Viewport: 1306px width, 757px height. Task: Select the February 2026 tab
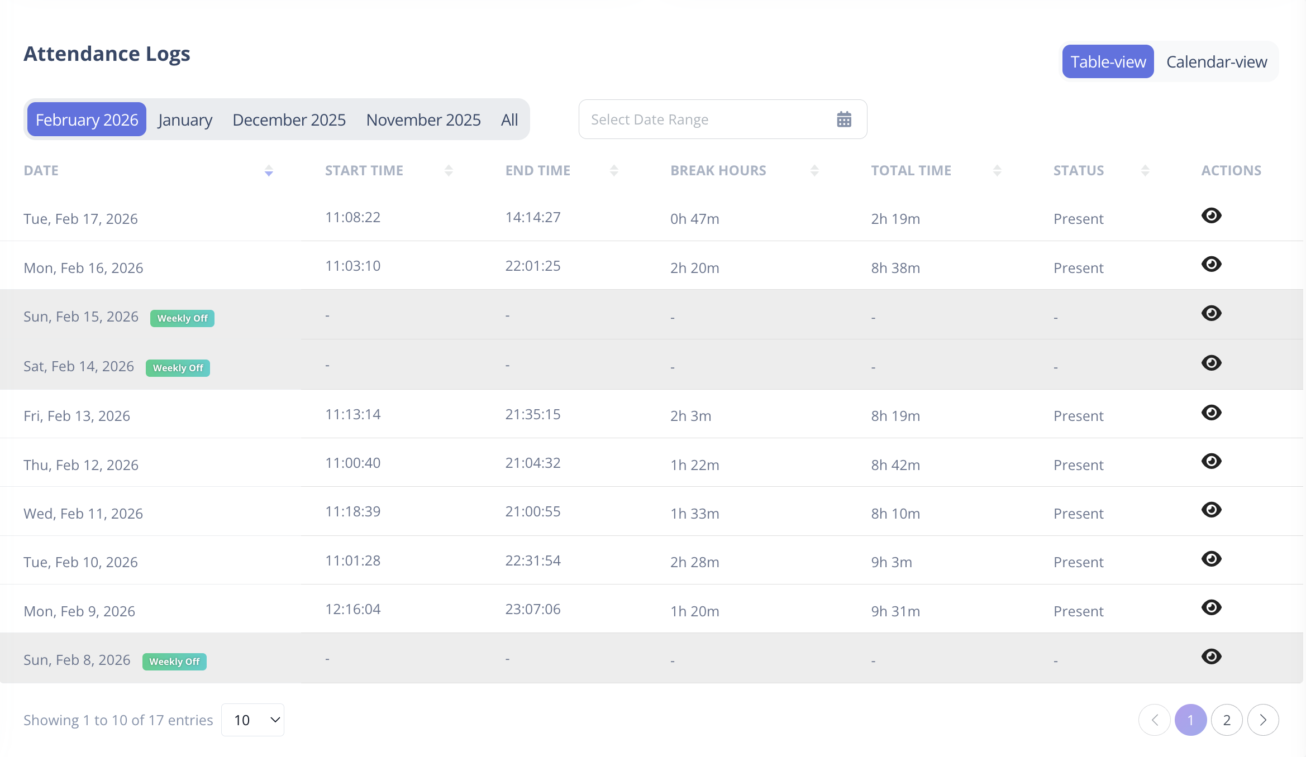[x=87, y=119]
